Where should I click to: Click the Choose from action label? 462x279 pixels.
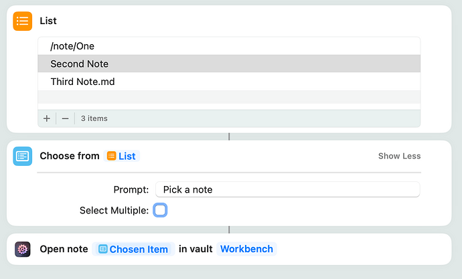tap(70, 156)
